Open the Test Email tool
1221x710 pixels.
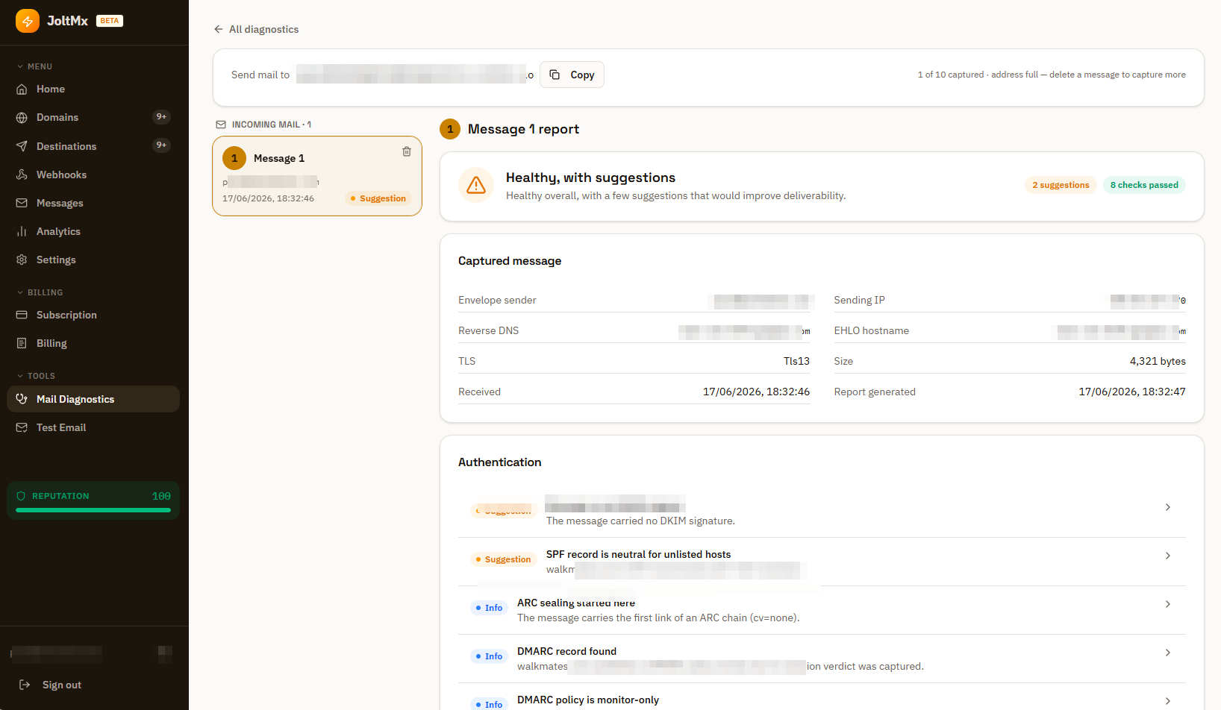click(93, 427)
